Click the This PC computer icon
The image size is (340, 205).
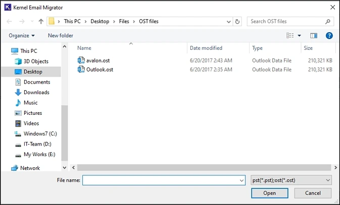(x=15, y=51)
